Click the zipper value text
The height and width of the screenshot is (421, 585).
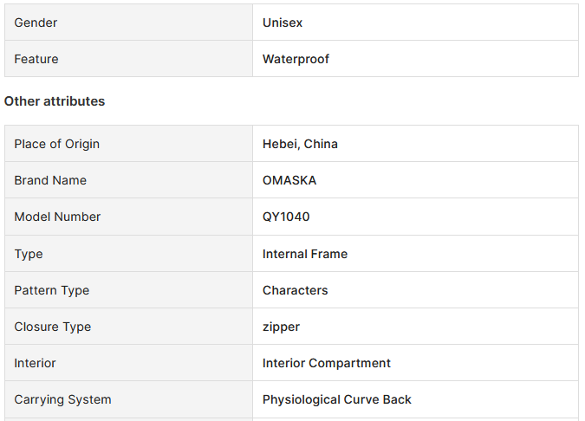[281, 327]
